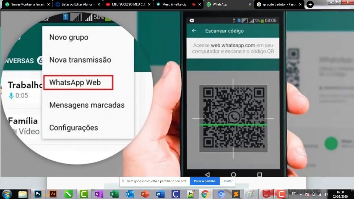Image resolution: width=354 pixels, height=199 pixels.
Task: Click the sharing bar drag handle
Action: pyautogui.click(x=123, y=181)
